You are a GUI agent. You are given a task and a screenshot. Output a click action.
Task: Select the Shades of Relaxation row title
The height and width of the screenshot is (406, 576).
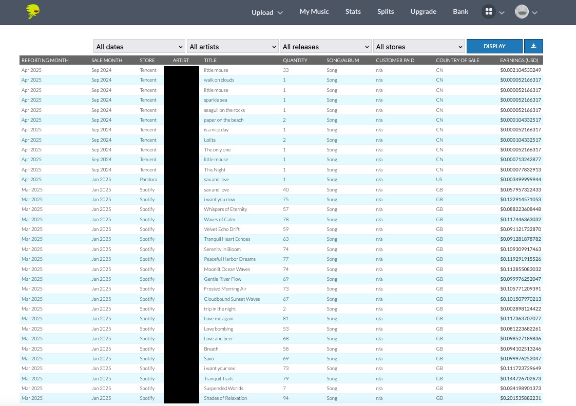(225, 398)
